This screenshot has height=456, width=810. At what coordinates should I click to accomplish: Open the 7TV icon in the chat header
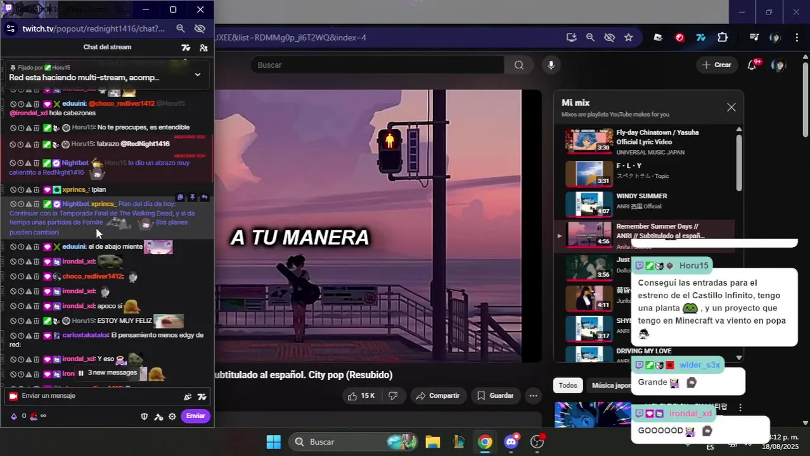point(186,47)
